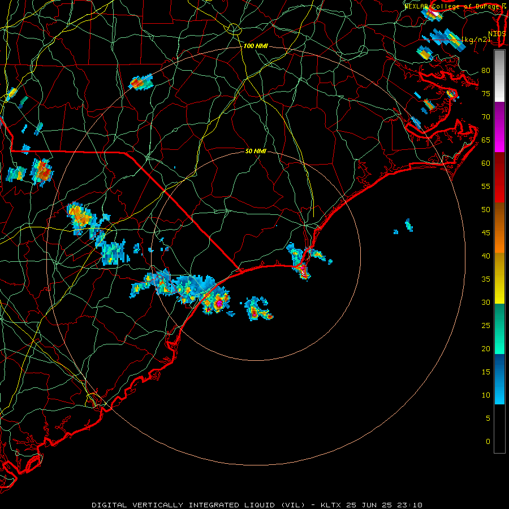Click the 15 value on the color scale

pyautogui.click(x=486, y=372)
